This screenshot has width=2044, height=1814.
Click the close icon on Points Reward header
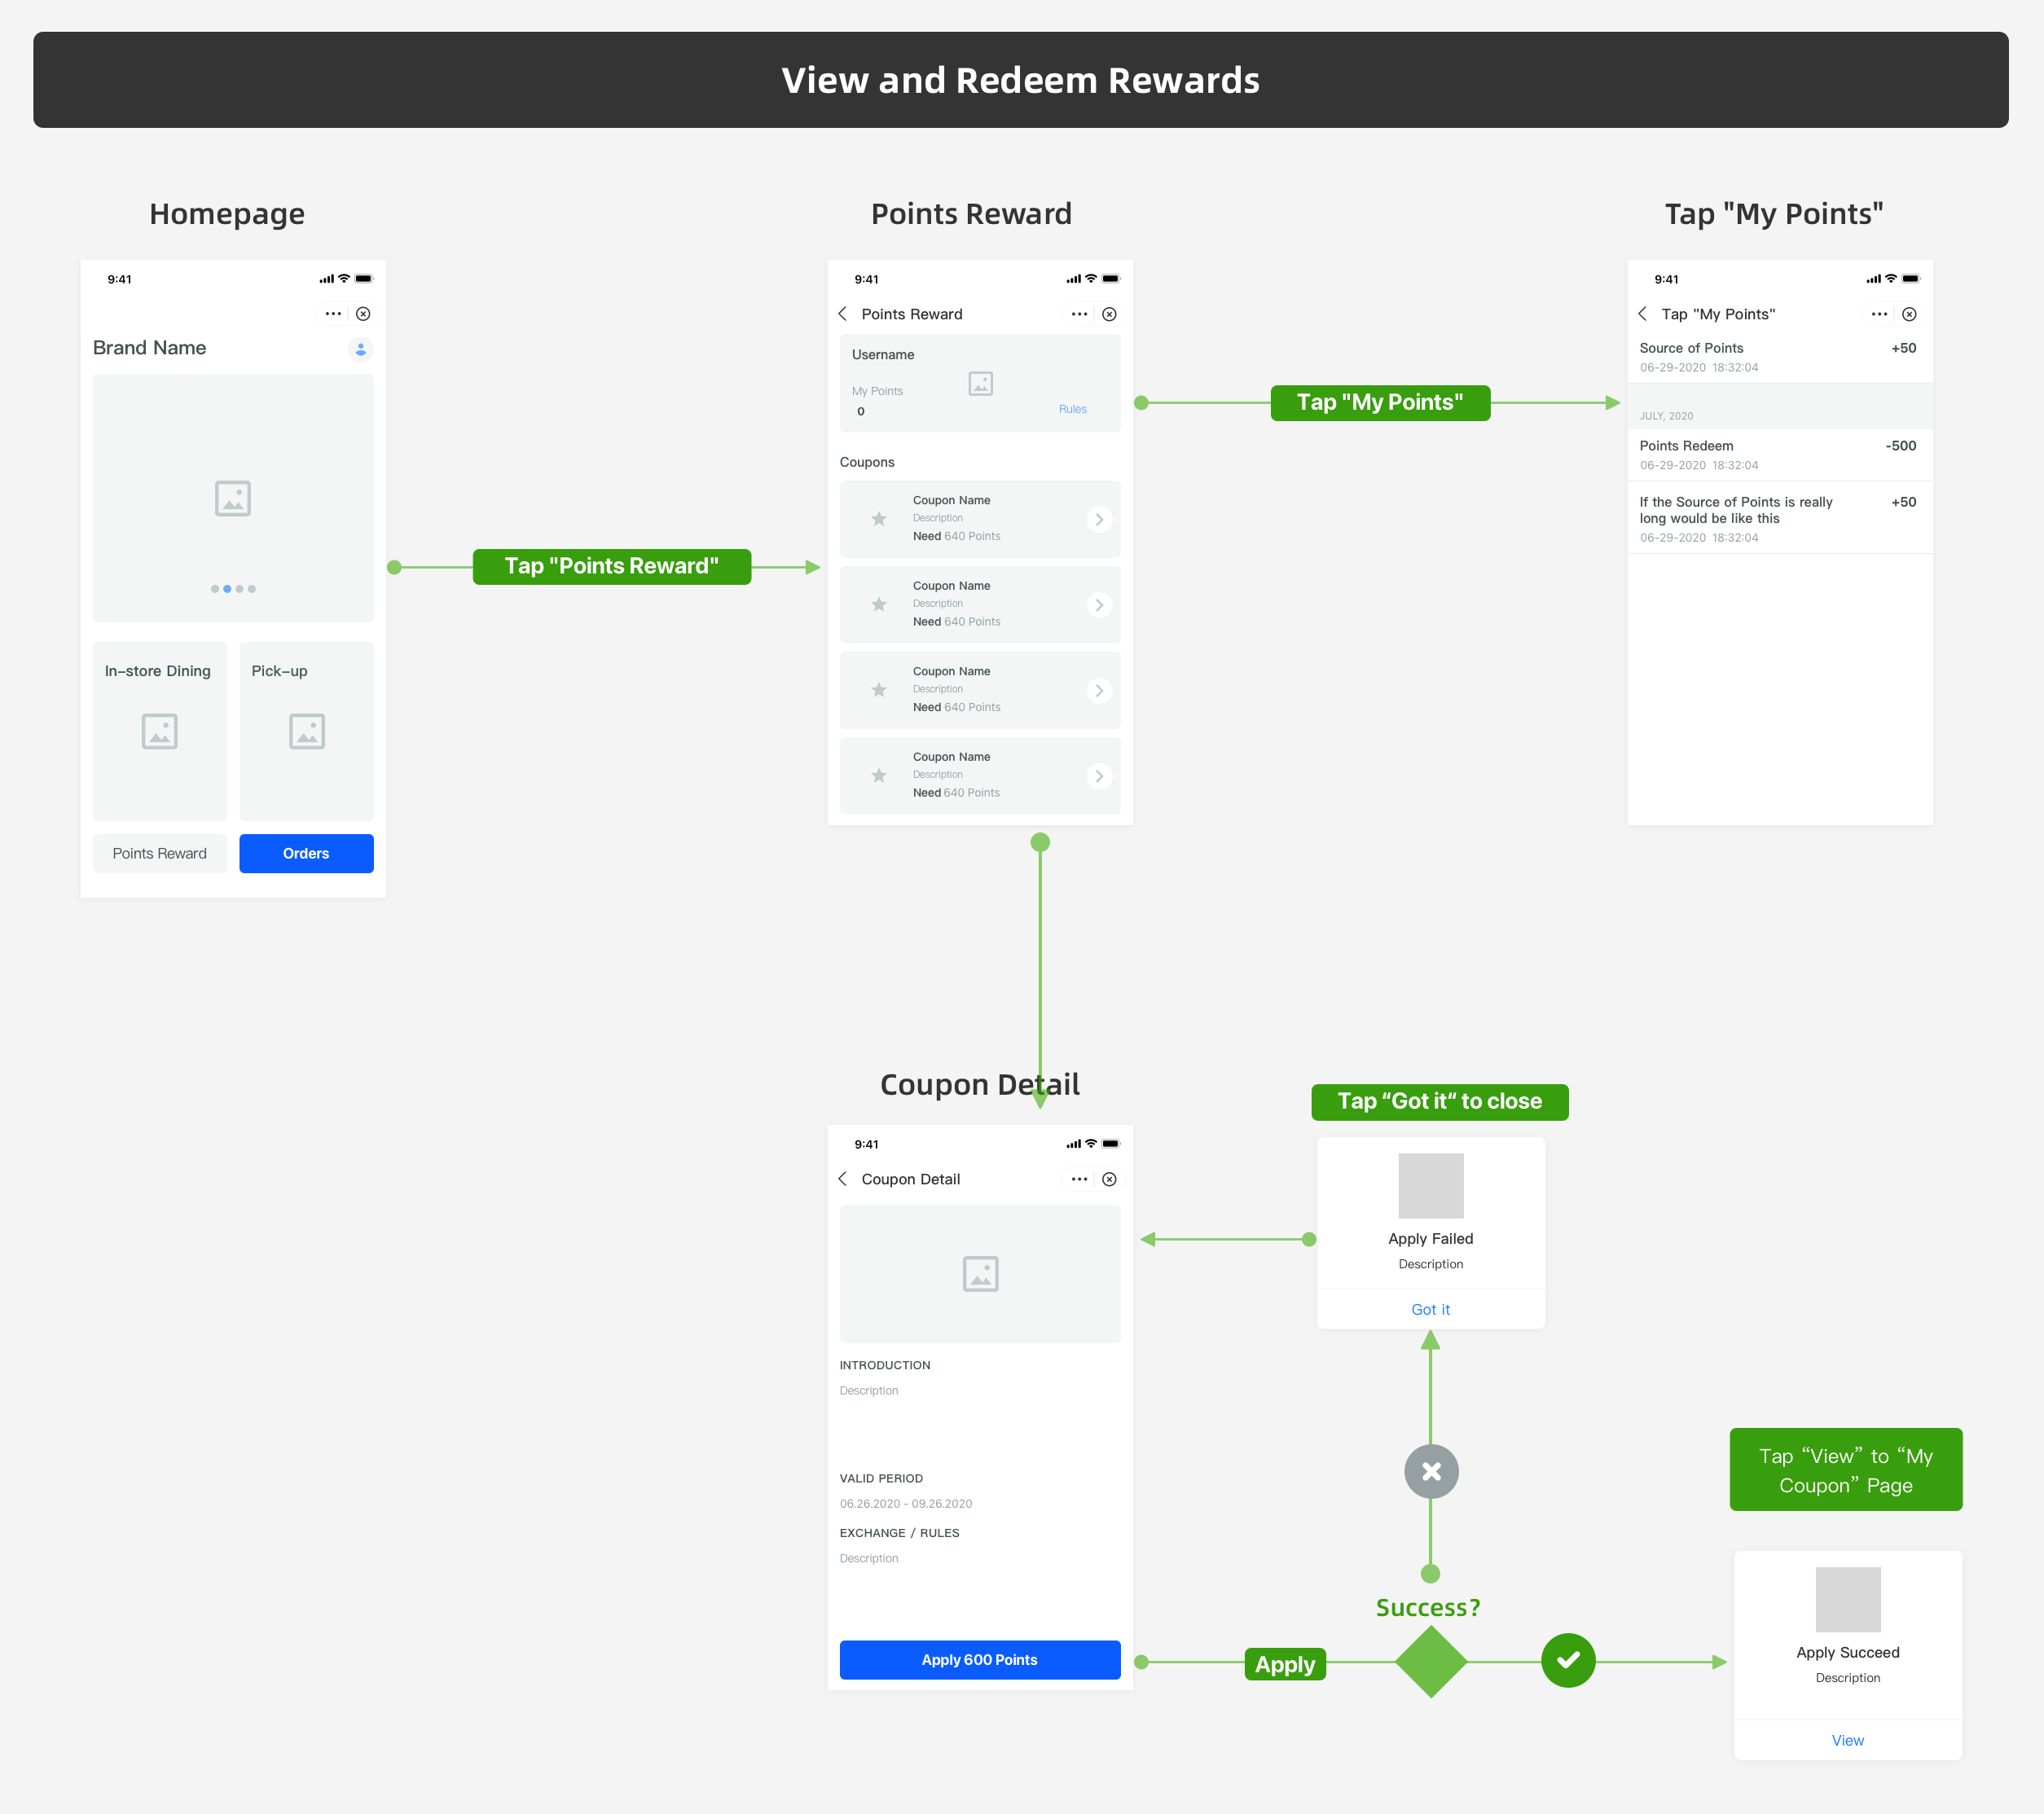coord(1110,313)
